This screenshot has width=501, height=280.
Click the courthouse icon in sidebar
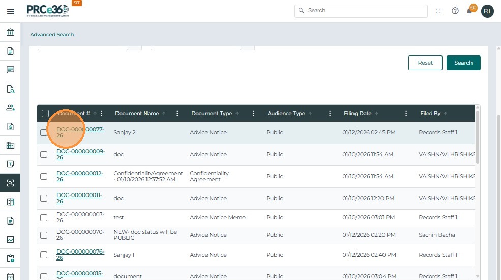tap(10, 33)
